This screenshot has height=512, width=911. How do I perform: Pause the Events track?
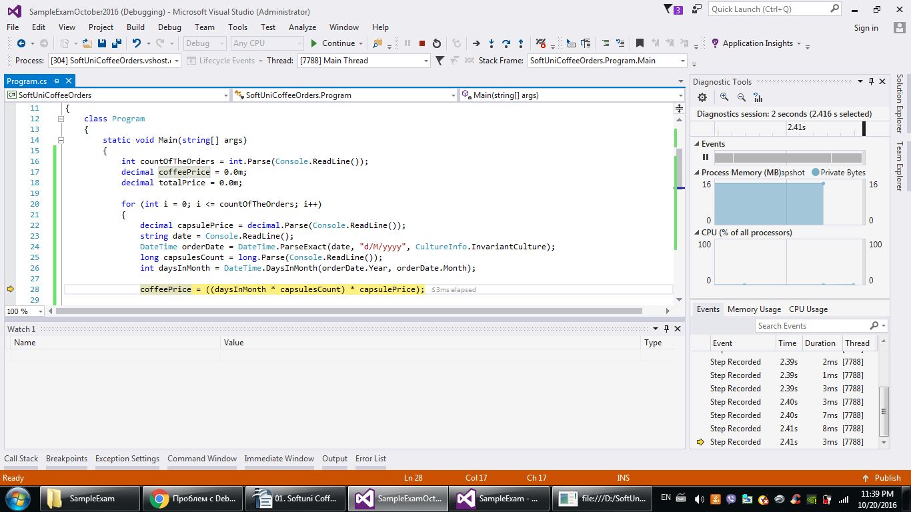706,157
